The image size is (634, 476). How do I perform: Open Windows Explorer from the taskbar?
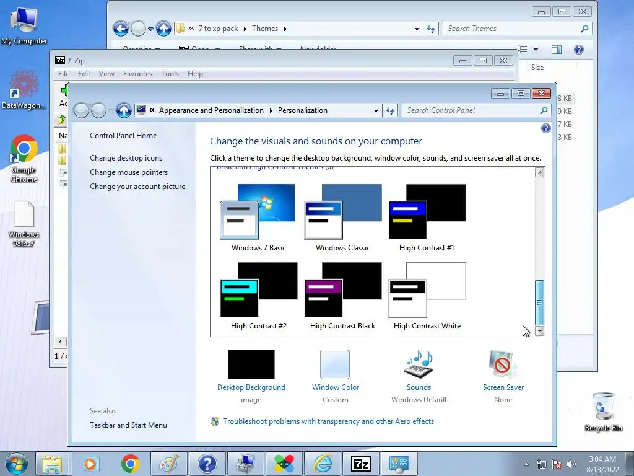pos(52,464)
